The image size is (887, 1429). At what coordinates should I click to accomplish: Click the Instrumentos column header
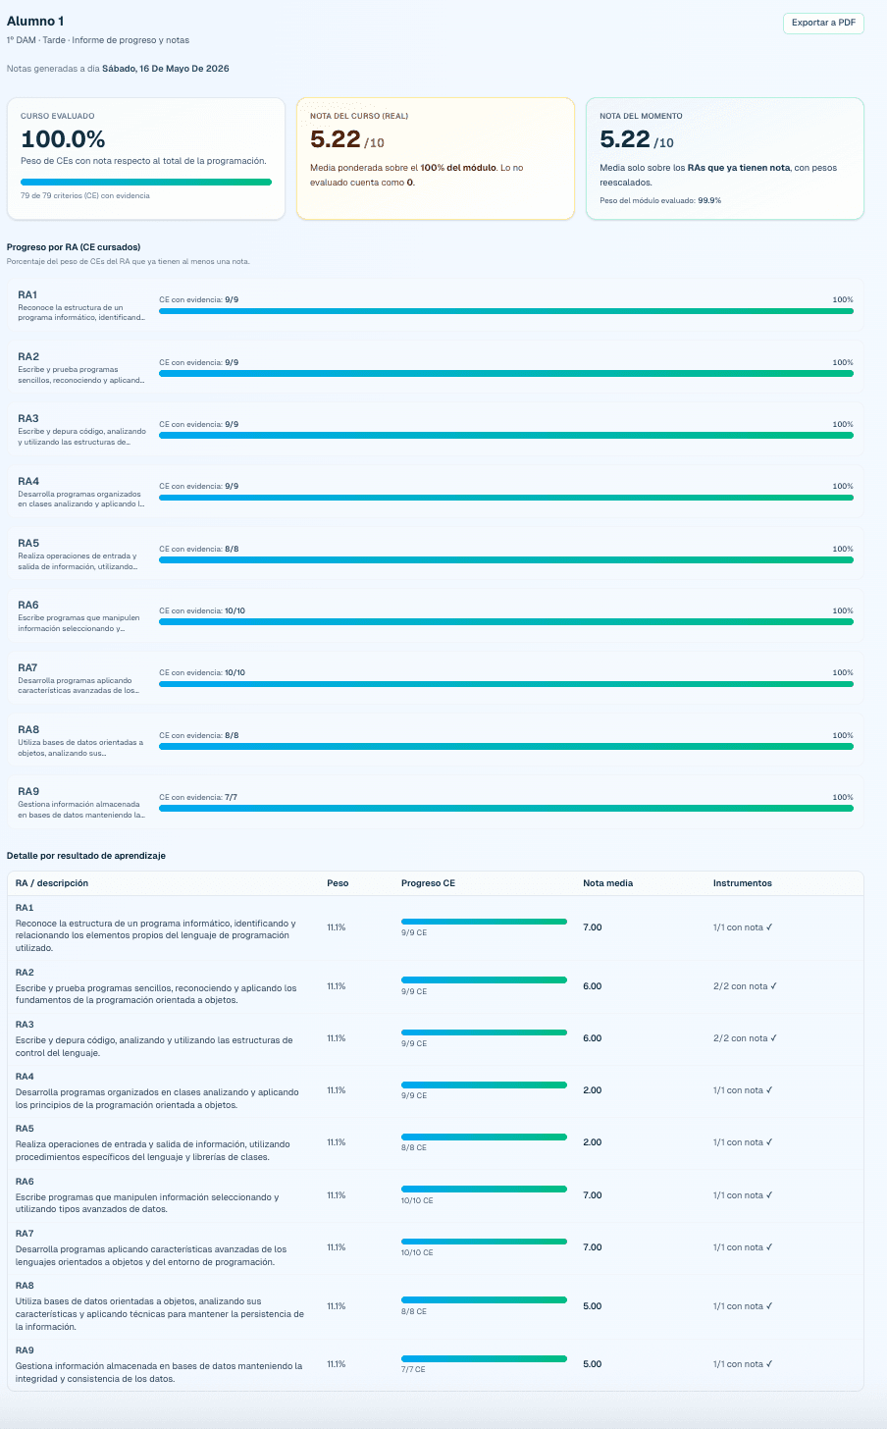click(743, 883)
